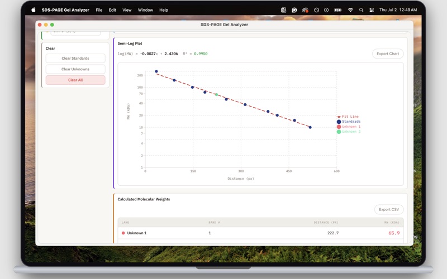Click the 222.7 distance value
This screenshot has height=279, width=447.
333,233
